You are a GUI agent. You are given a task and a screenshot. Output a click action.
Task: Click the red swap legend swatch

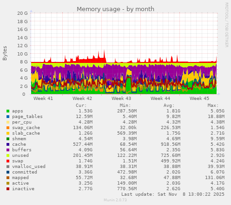[x=8, y=161]
